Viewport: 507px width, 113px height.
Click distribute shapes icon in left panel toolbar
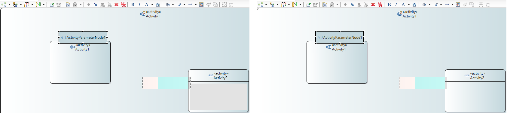(x=27, y=5)
